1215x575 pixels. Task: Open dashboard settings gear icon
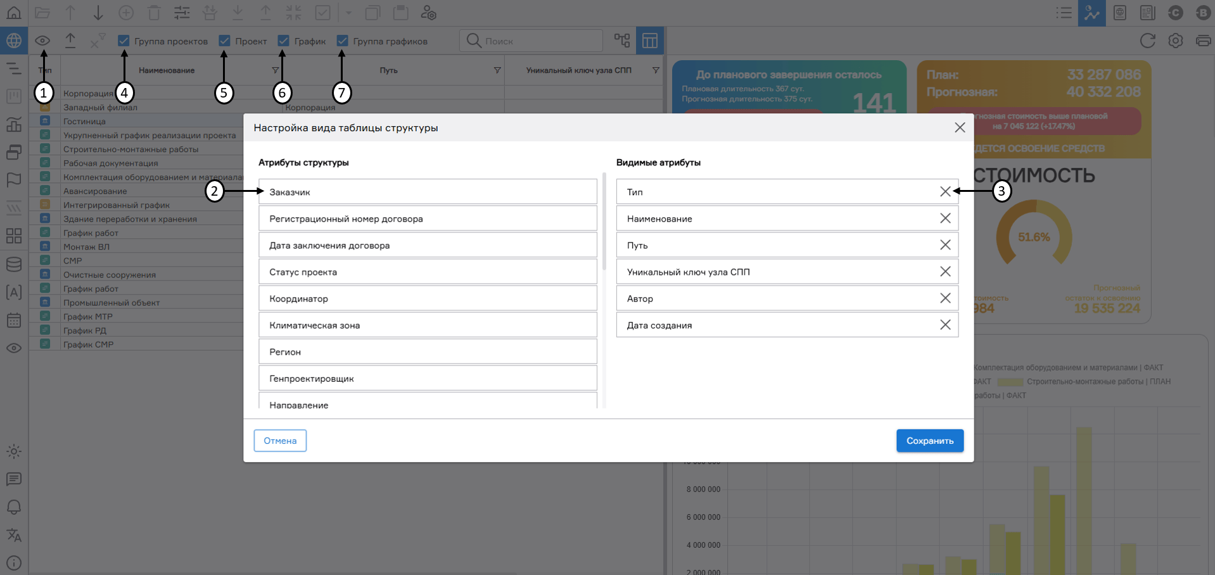(x=1175, y=41)
